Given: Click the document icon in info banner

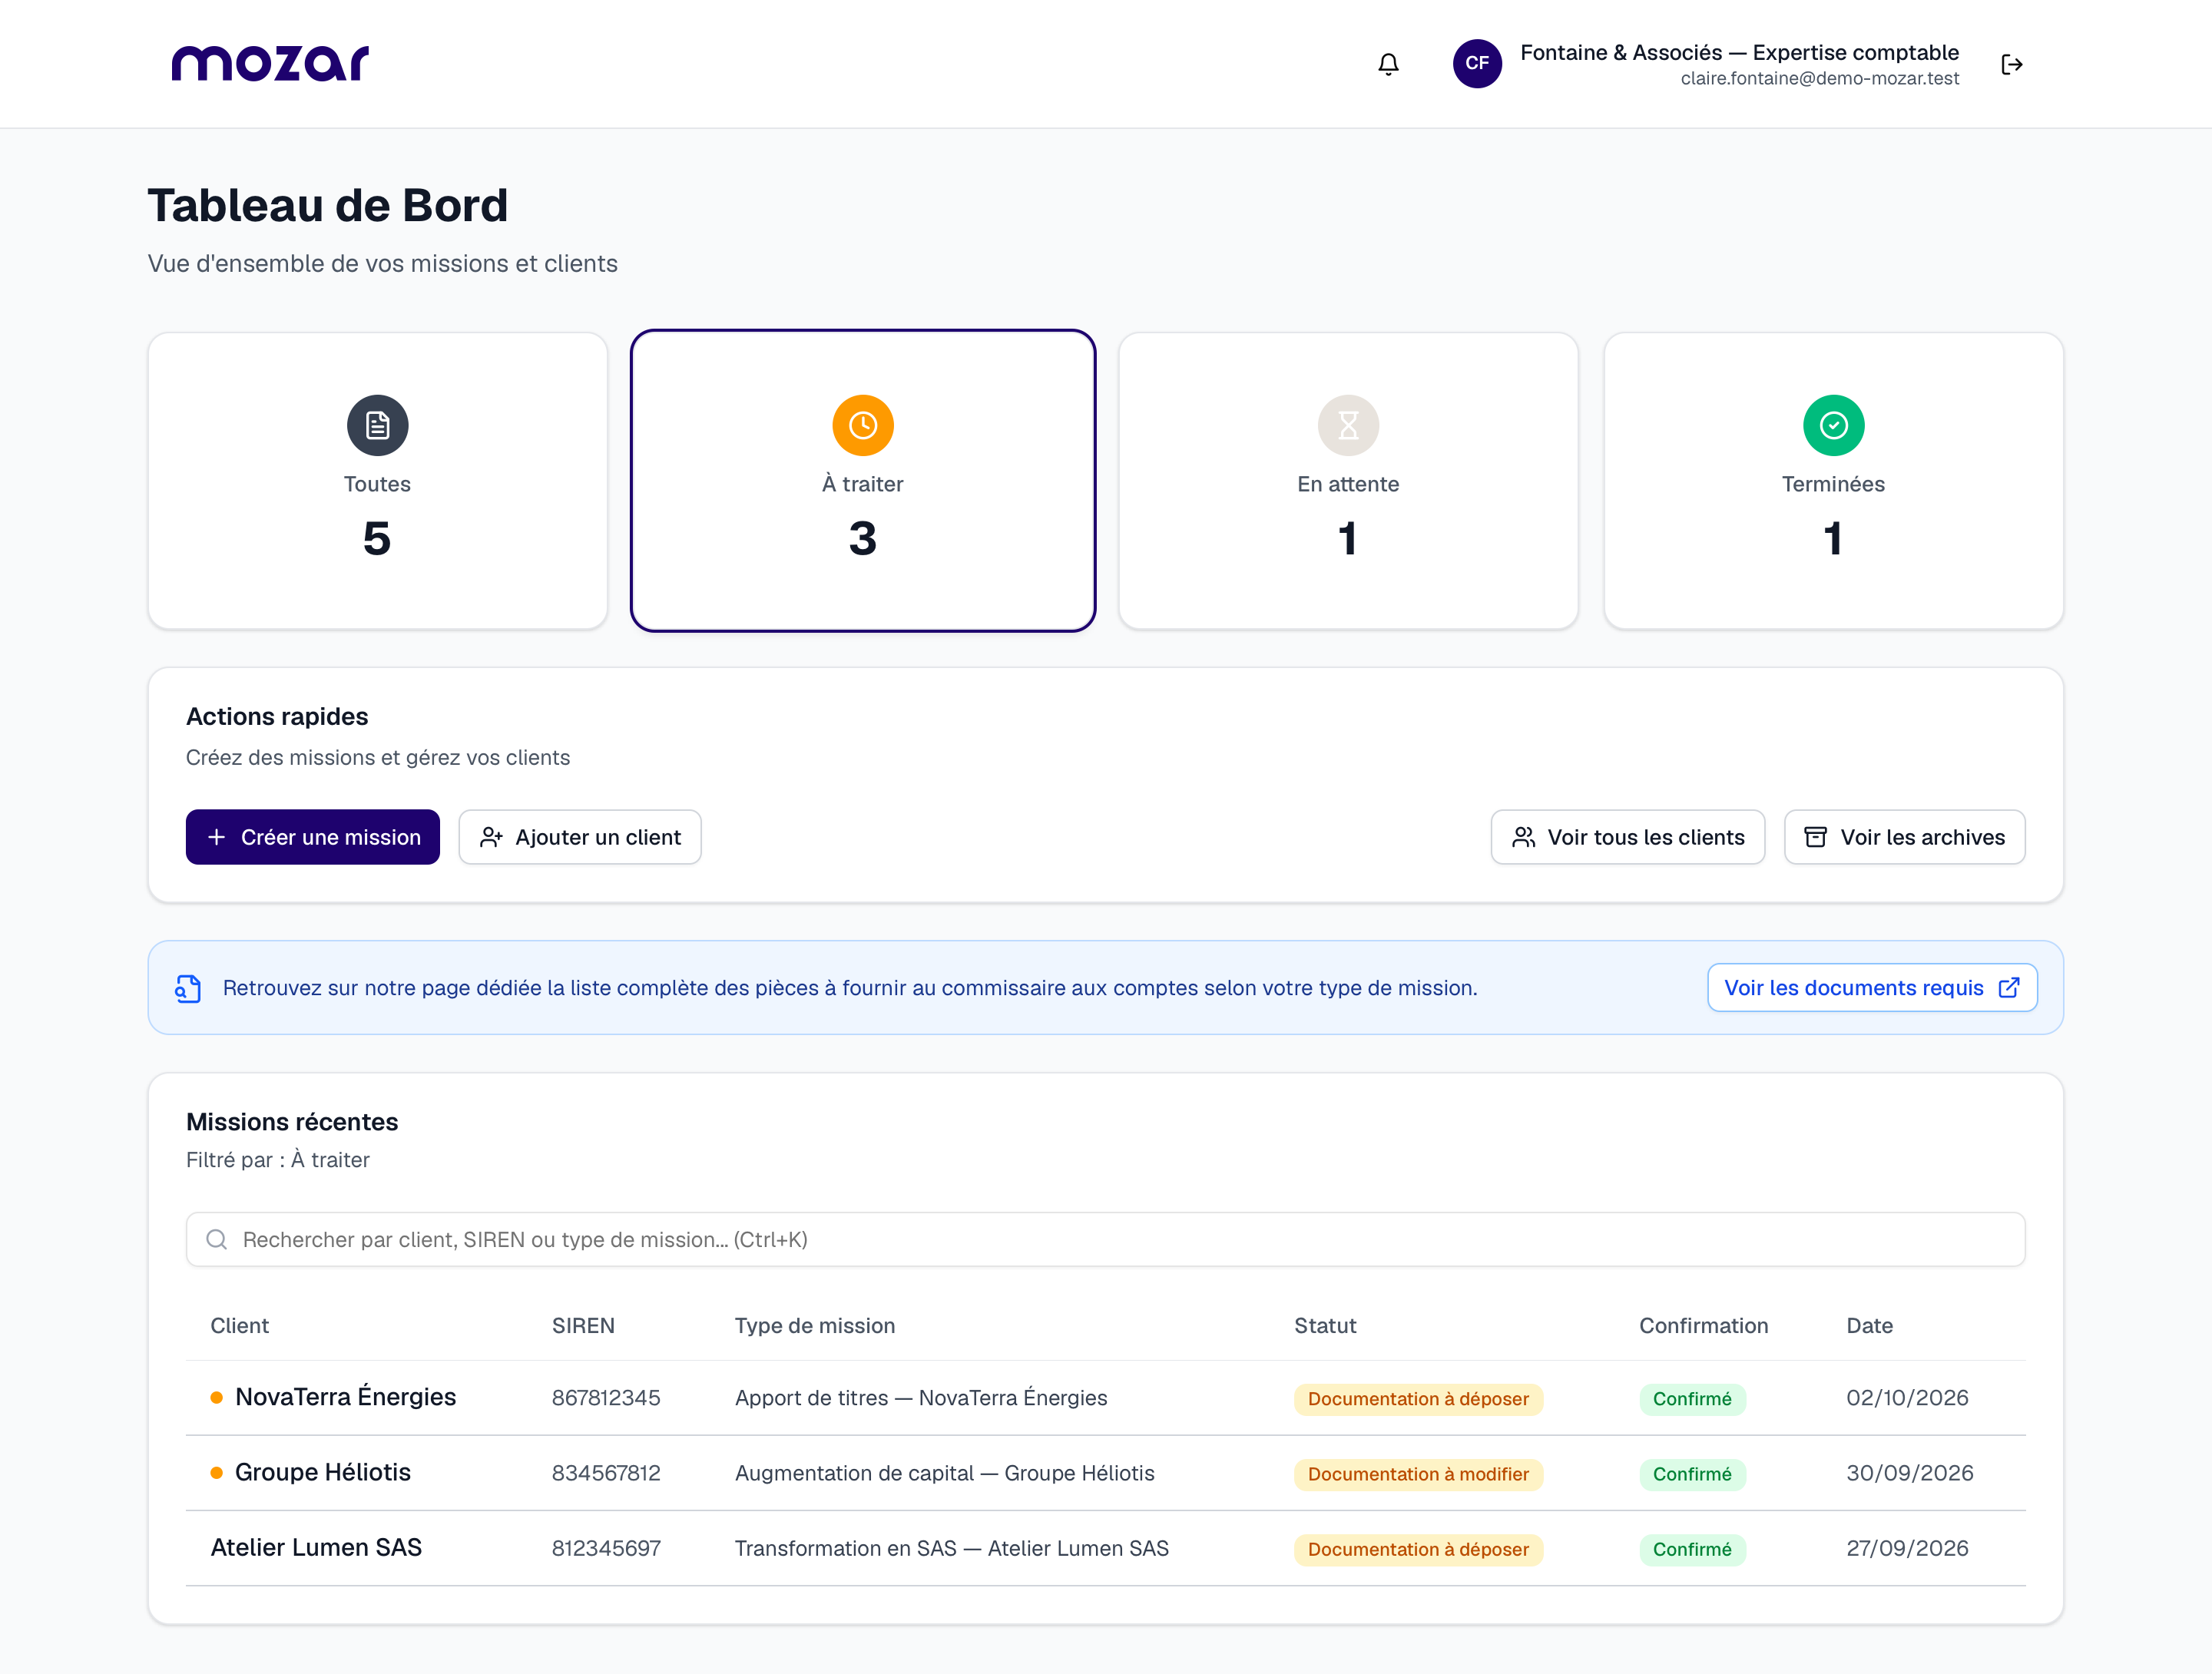Looking at the screenshot, I should pyautogui.click(x=188, y=988).
